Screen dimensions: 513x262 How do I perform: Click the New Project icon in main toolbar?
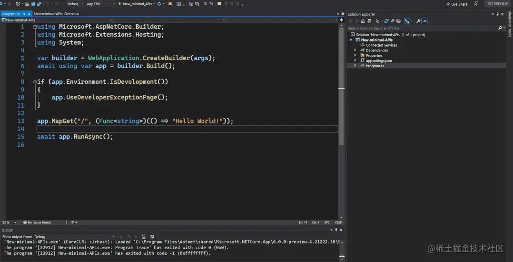17,4
